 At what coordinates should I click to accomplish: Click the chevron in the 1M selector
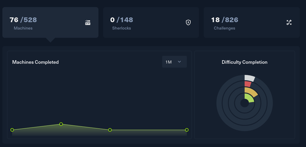click(x=180, y=62)
